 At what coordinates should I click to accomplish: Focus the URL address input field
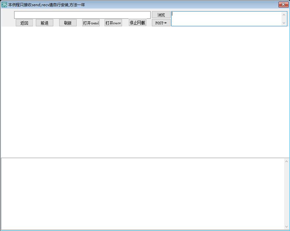pyautogui.click(x=82, y=15)
